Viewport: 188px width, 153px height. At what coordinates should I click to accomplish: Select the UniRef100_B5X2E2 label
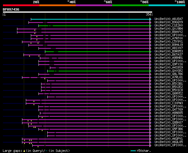(x=169, y=87)
